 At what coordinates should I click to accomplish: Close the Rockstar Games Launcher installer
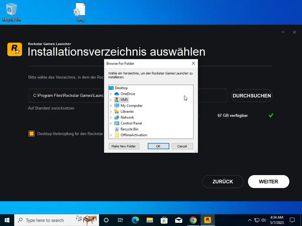click(x=295, y=32)
